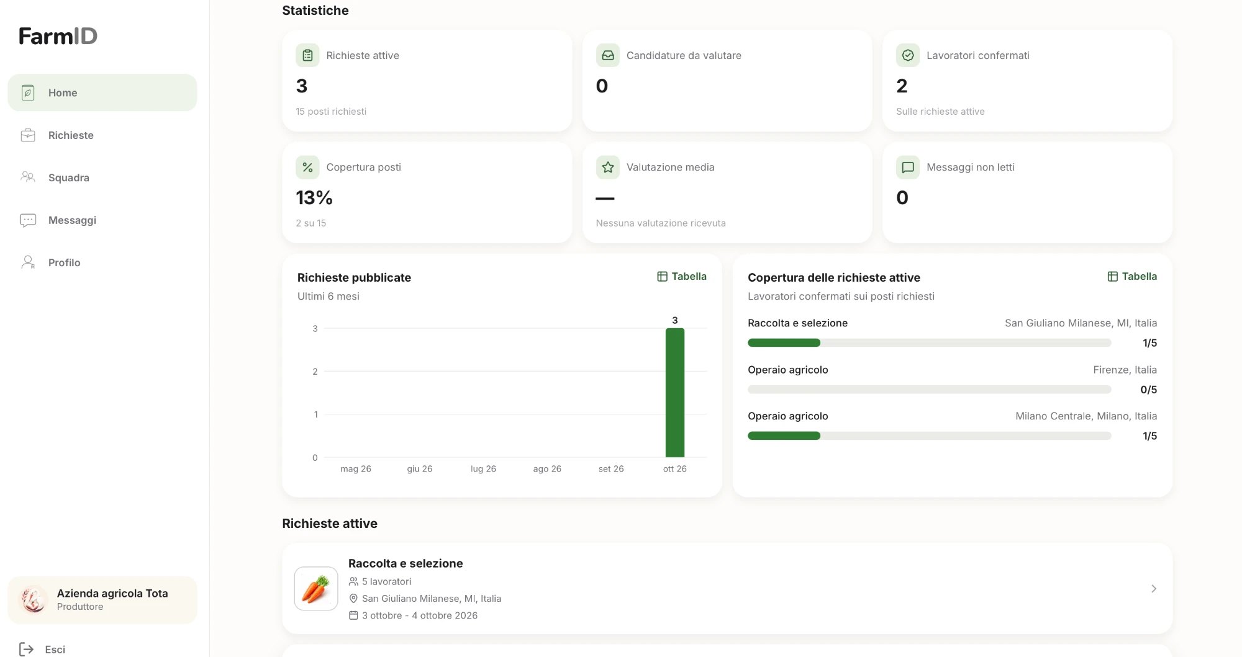This screenshot has height=657, width=1242.
Task: Click the 'Produttore' role label
Action: pos(80,607)
